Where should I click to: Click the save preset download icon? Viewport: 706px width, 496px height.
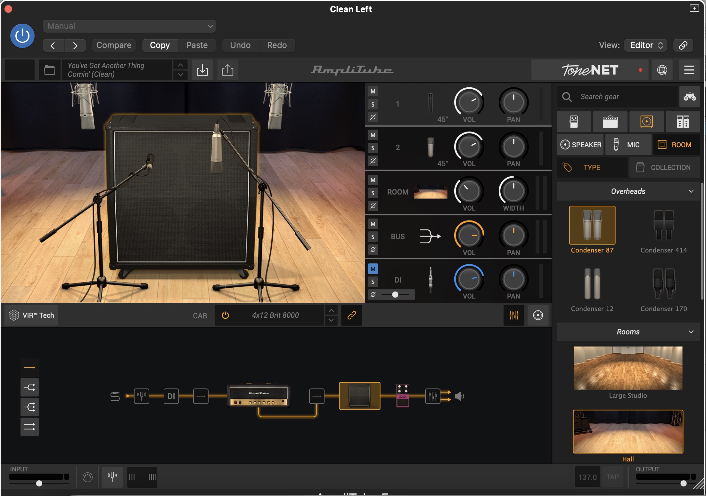click(202, 70)
